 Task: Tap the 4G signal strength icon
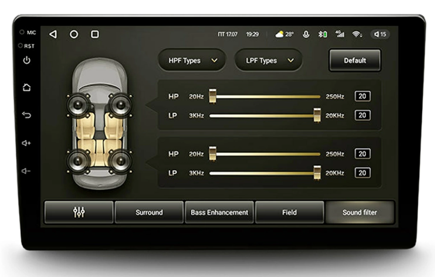pos(340,34)
